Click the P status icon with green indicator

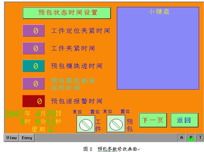[x=191, y=138]
